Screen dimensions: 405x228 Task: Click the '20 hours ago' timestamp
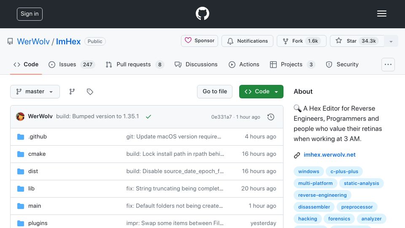click(259, 188)
